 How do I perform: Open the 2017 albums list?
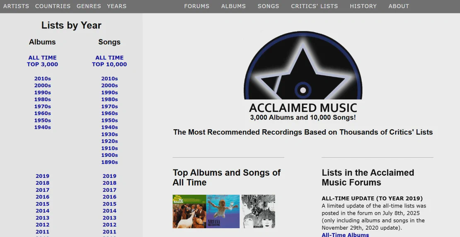point(43,190)
